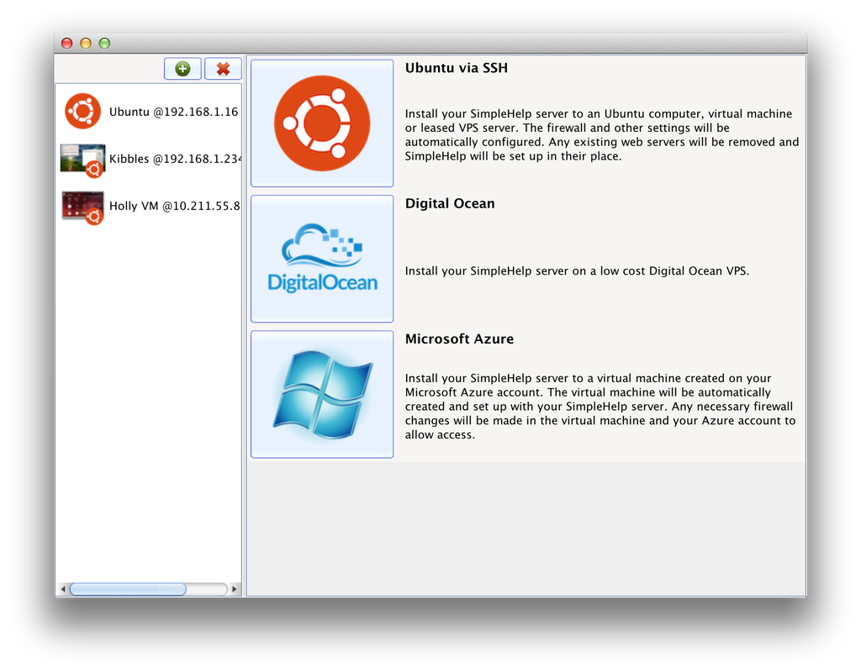Select the Holly VM @10.211.55.8 list entry
Image resolution: width=861 pixels, height=672 pixels.
coord(149,207)
